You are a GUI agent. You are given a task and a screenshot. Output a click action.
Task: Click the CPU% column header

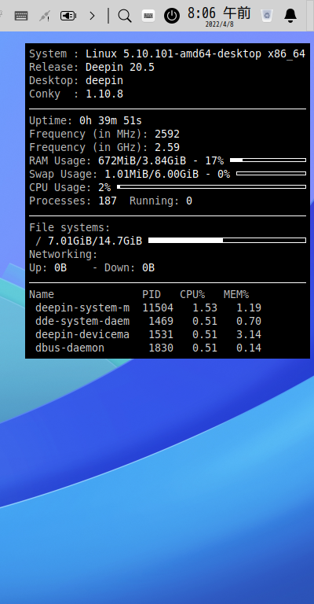tap(192, 294)
